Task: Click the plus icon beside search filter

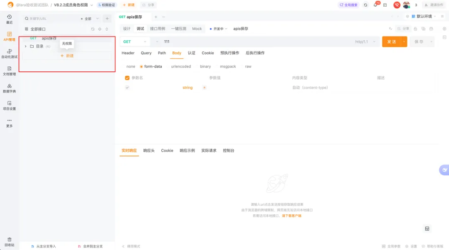Action: tap(107, 19)
